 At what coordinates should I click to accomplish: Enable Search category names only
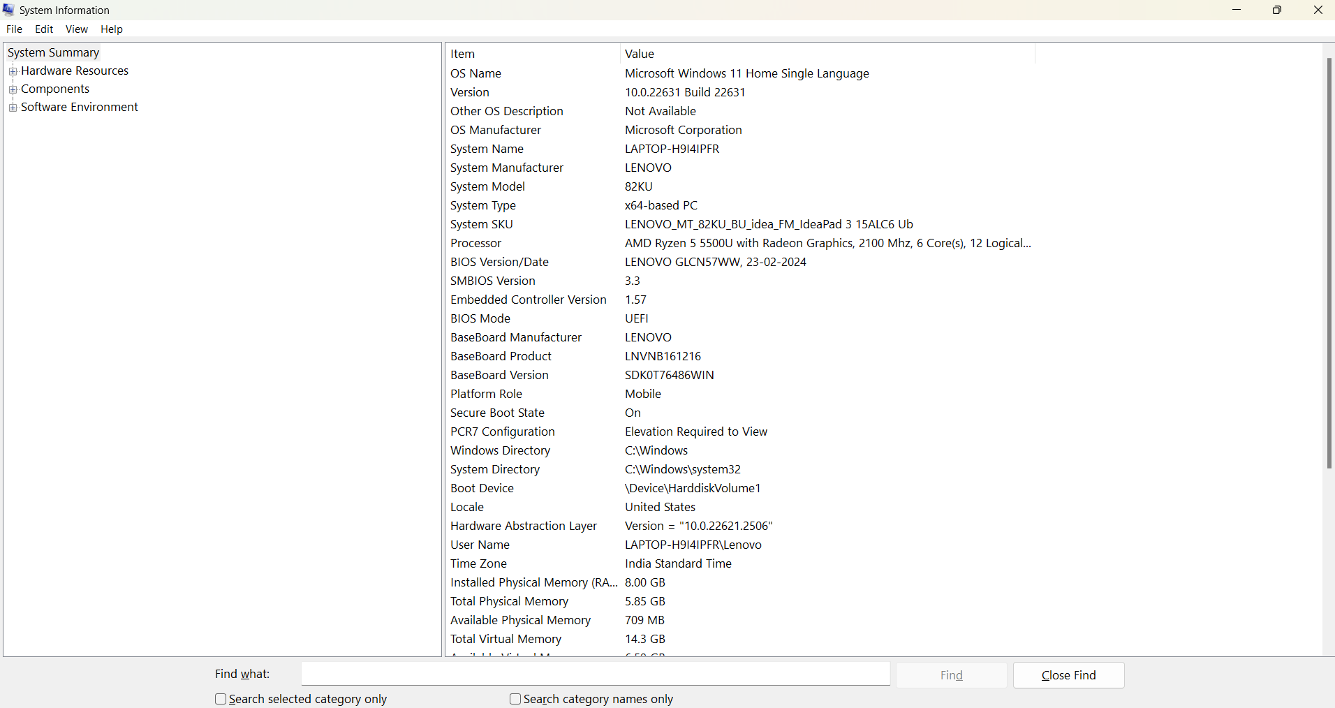click(515, 698)
